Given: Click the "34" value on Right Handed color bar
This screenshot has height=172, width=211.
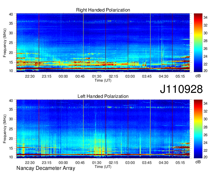Looking at the screenshot, I should coord(205,17).
